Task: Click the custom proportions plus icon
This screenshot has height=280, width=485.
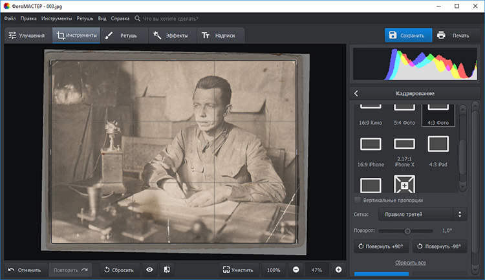Action: point(404,184)
